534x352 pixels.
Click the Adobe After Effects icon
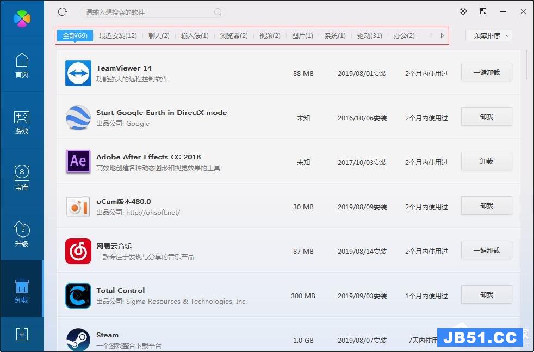point(78,162)
